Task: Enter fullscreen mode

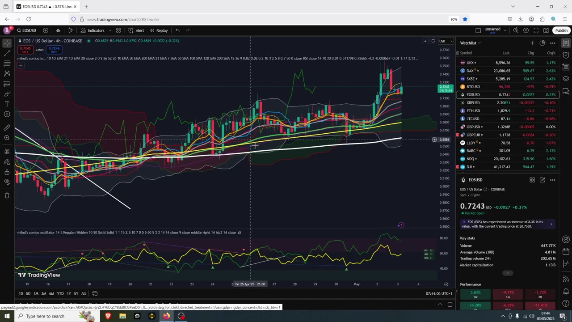Action: pyautogui.click(x=536, y=30)
